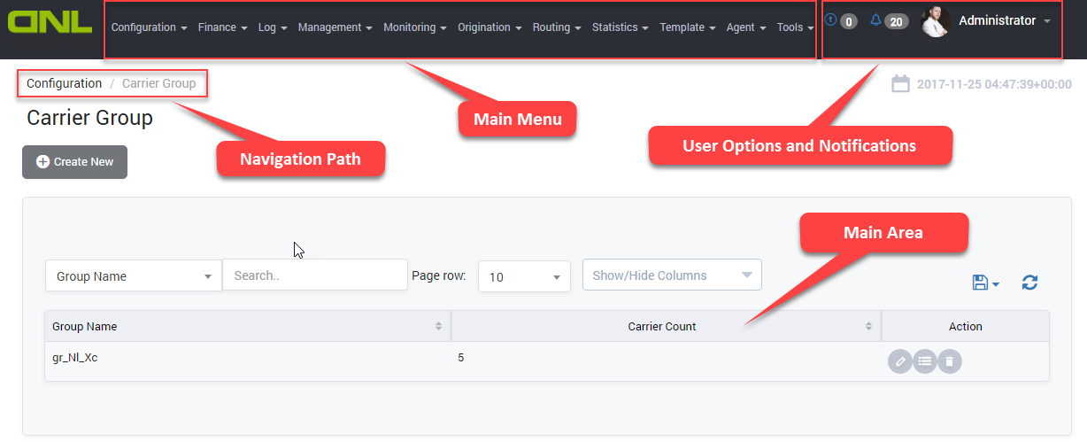Open the Statistics menu
This screenshot has height=442, width=1087.
[620, 27]
